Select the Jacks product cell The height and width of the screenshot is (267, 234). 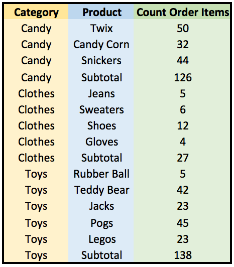point(101,206)
